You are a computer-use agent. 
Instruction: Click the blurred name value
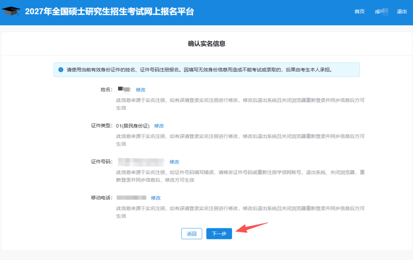click(124, 90)
